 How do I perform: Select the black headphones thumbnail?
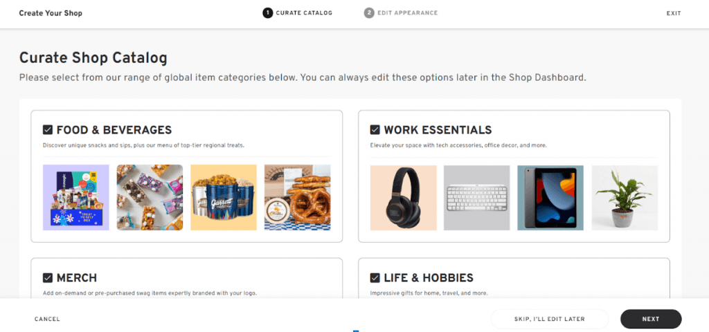tap(403, 197)
